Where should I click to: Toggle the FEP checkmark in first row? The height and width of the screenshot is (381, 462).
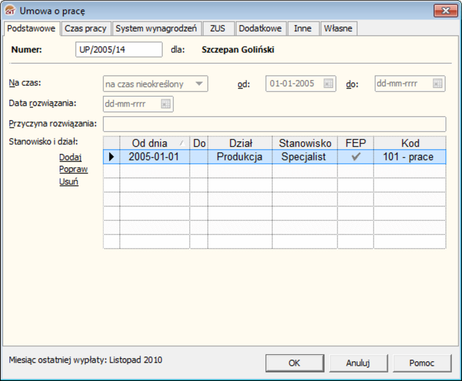tap(356, 157)
